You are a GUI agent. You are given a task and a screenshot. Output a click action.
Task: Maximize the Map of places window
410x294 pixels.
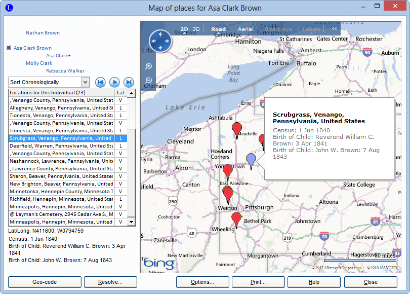(x=377, y=6)
